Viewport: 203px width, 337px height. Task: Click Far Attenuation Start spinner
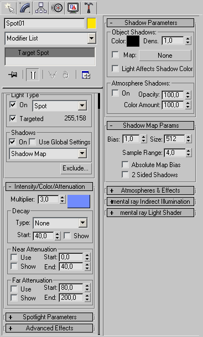point(87,288)
